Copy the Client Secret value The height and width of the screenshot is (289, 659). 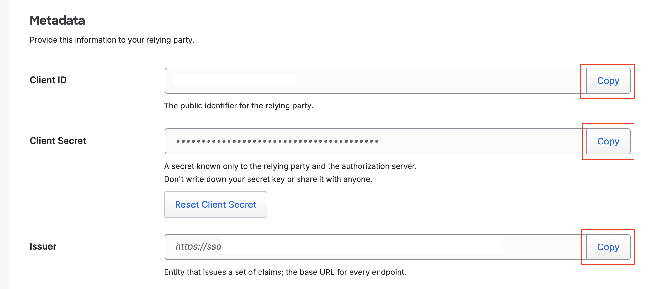[x=607, y=141]
